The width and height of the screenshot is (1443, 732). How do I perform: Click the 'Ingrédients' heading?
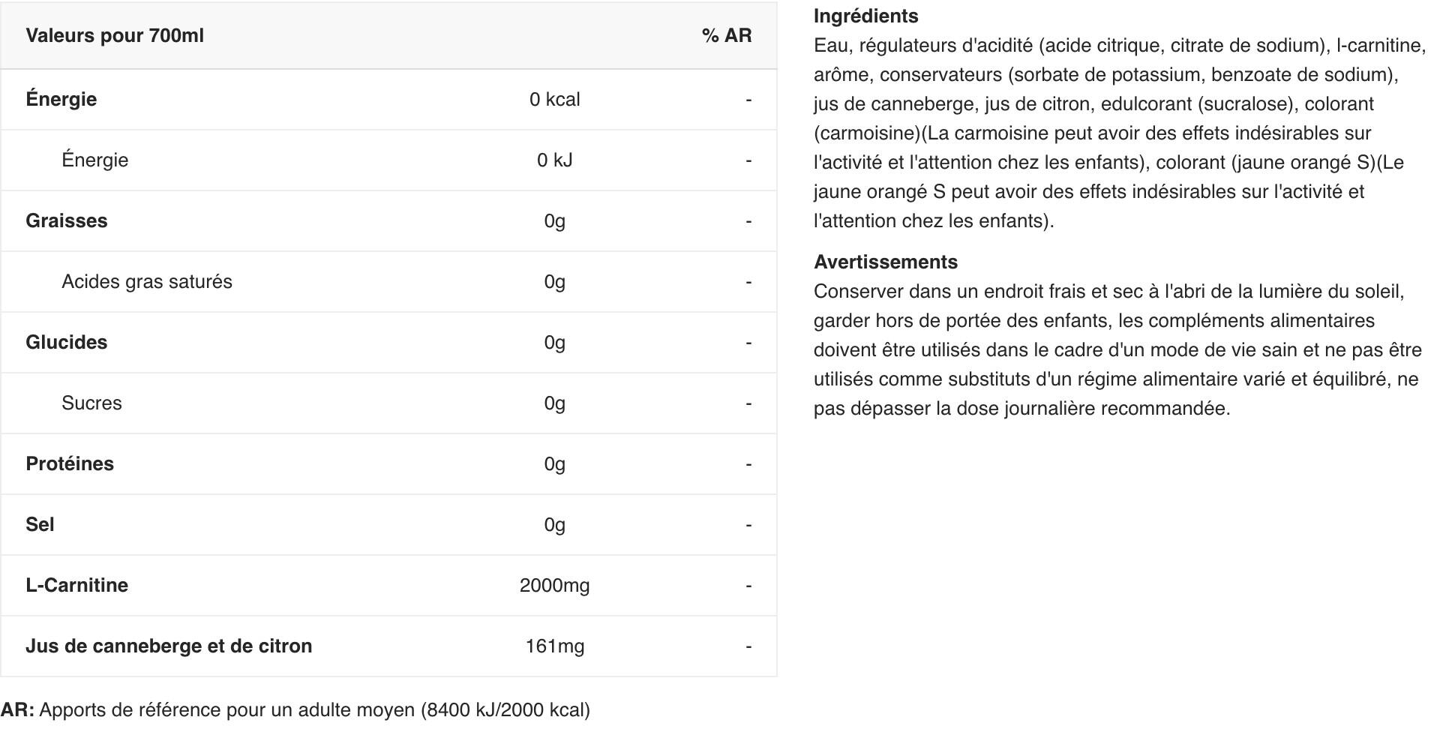tap(865, 16)
